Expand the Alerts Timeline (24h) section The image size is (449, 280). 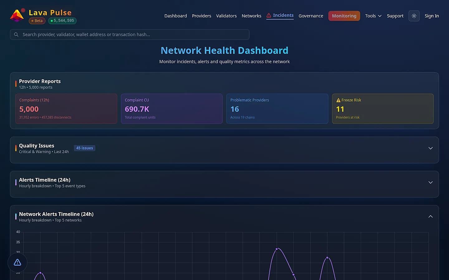tap(431, 182)
